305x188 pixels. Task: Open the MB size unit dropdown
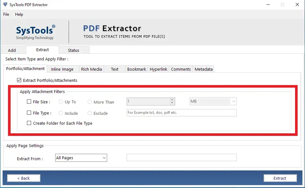(x=213, y=101)
